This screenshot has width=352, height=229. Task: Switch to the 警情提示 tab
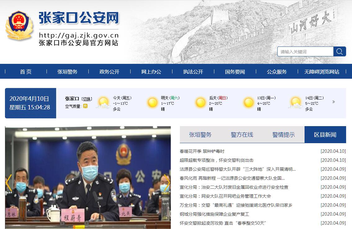click(283, 134)
